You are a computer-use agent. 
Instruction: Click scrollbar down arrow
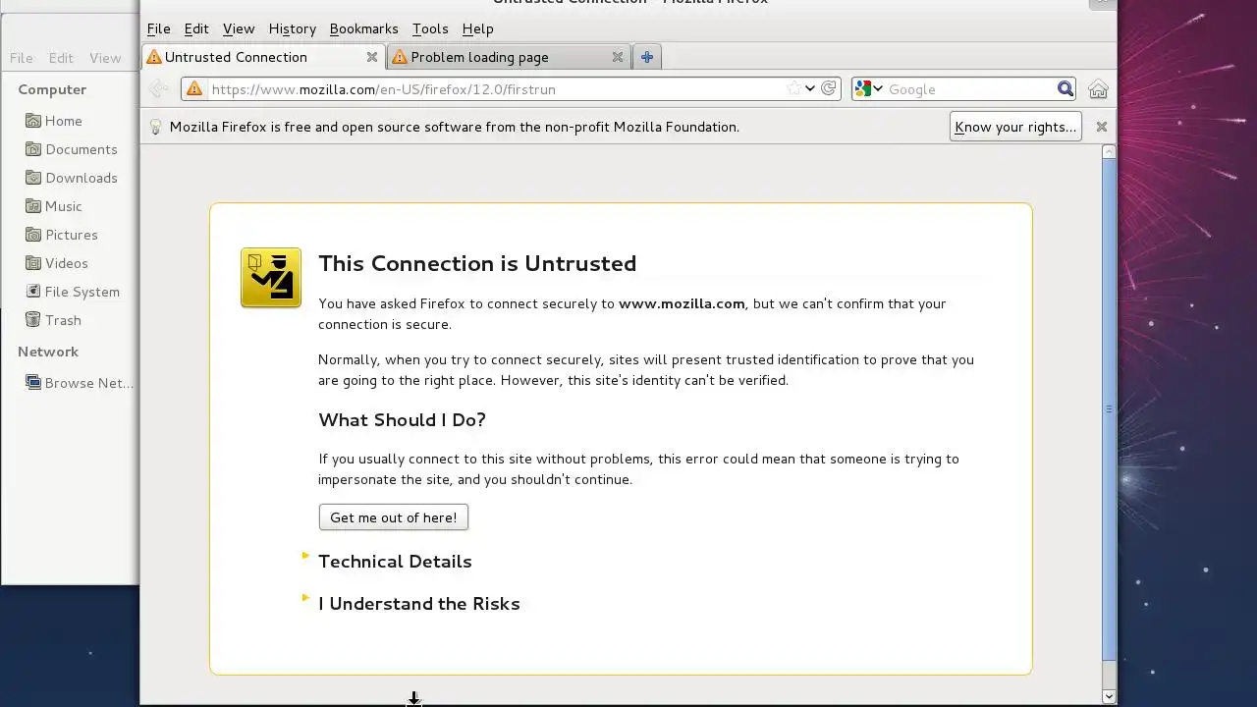1109,697
